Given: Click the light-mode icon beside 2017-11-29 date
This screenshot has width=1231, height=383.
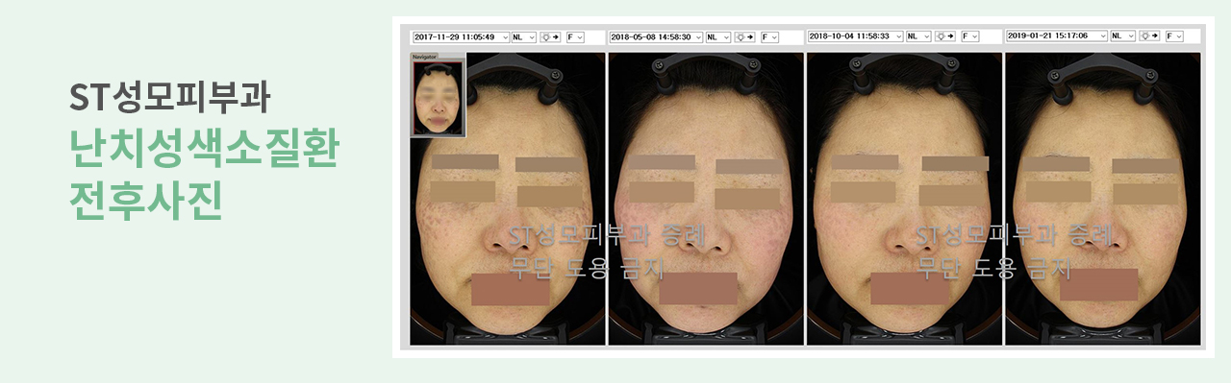Looking at the screenshot, I should pos(552,36).
